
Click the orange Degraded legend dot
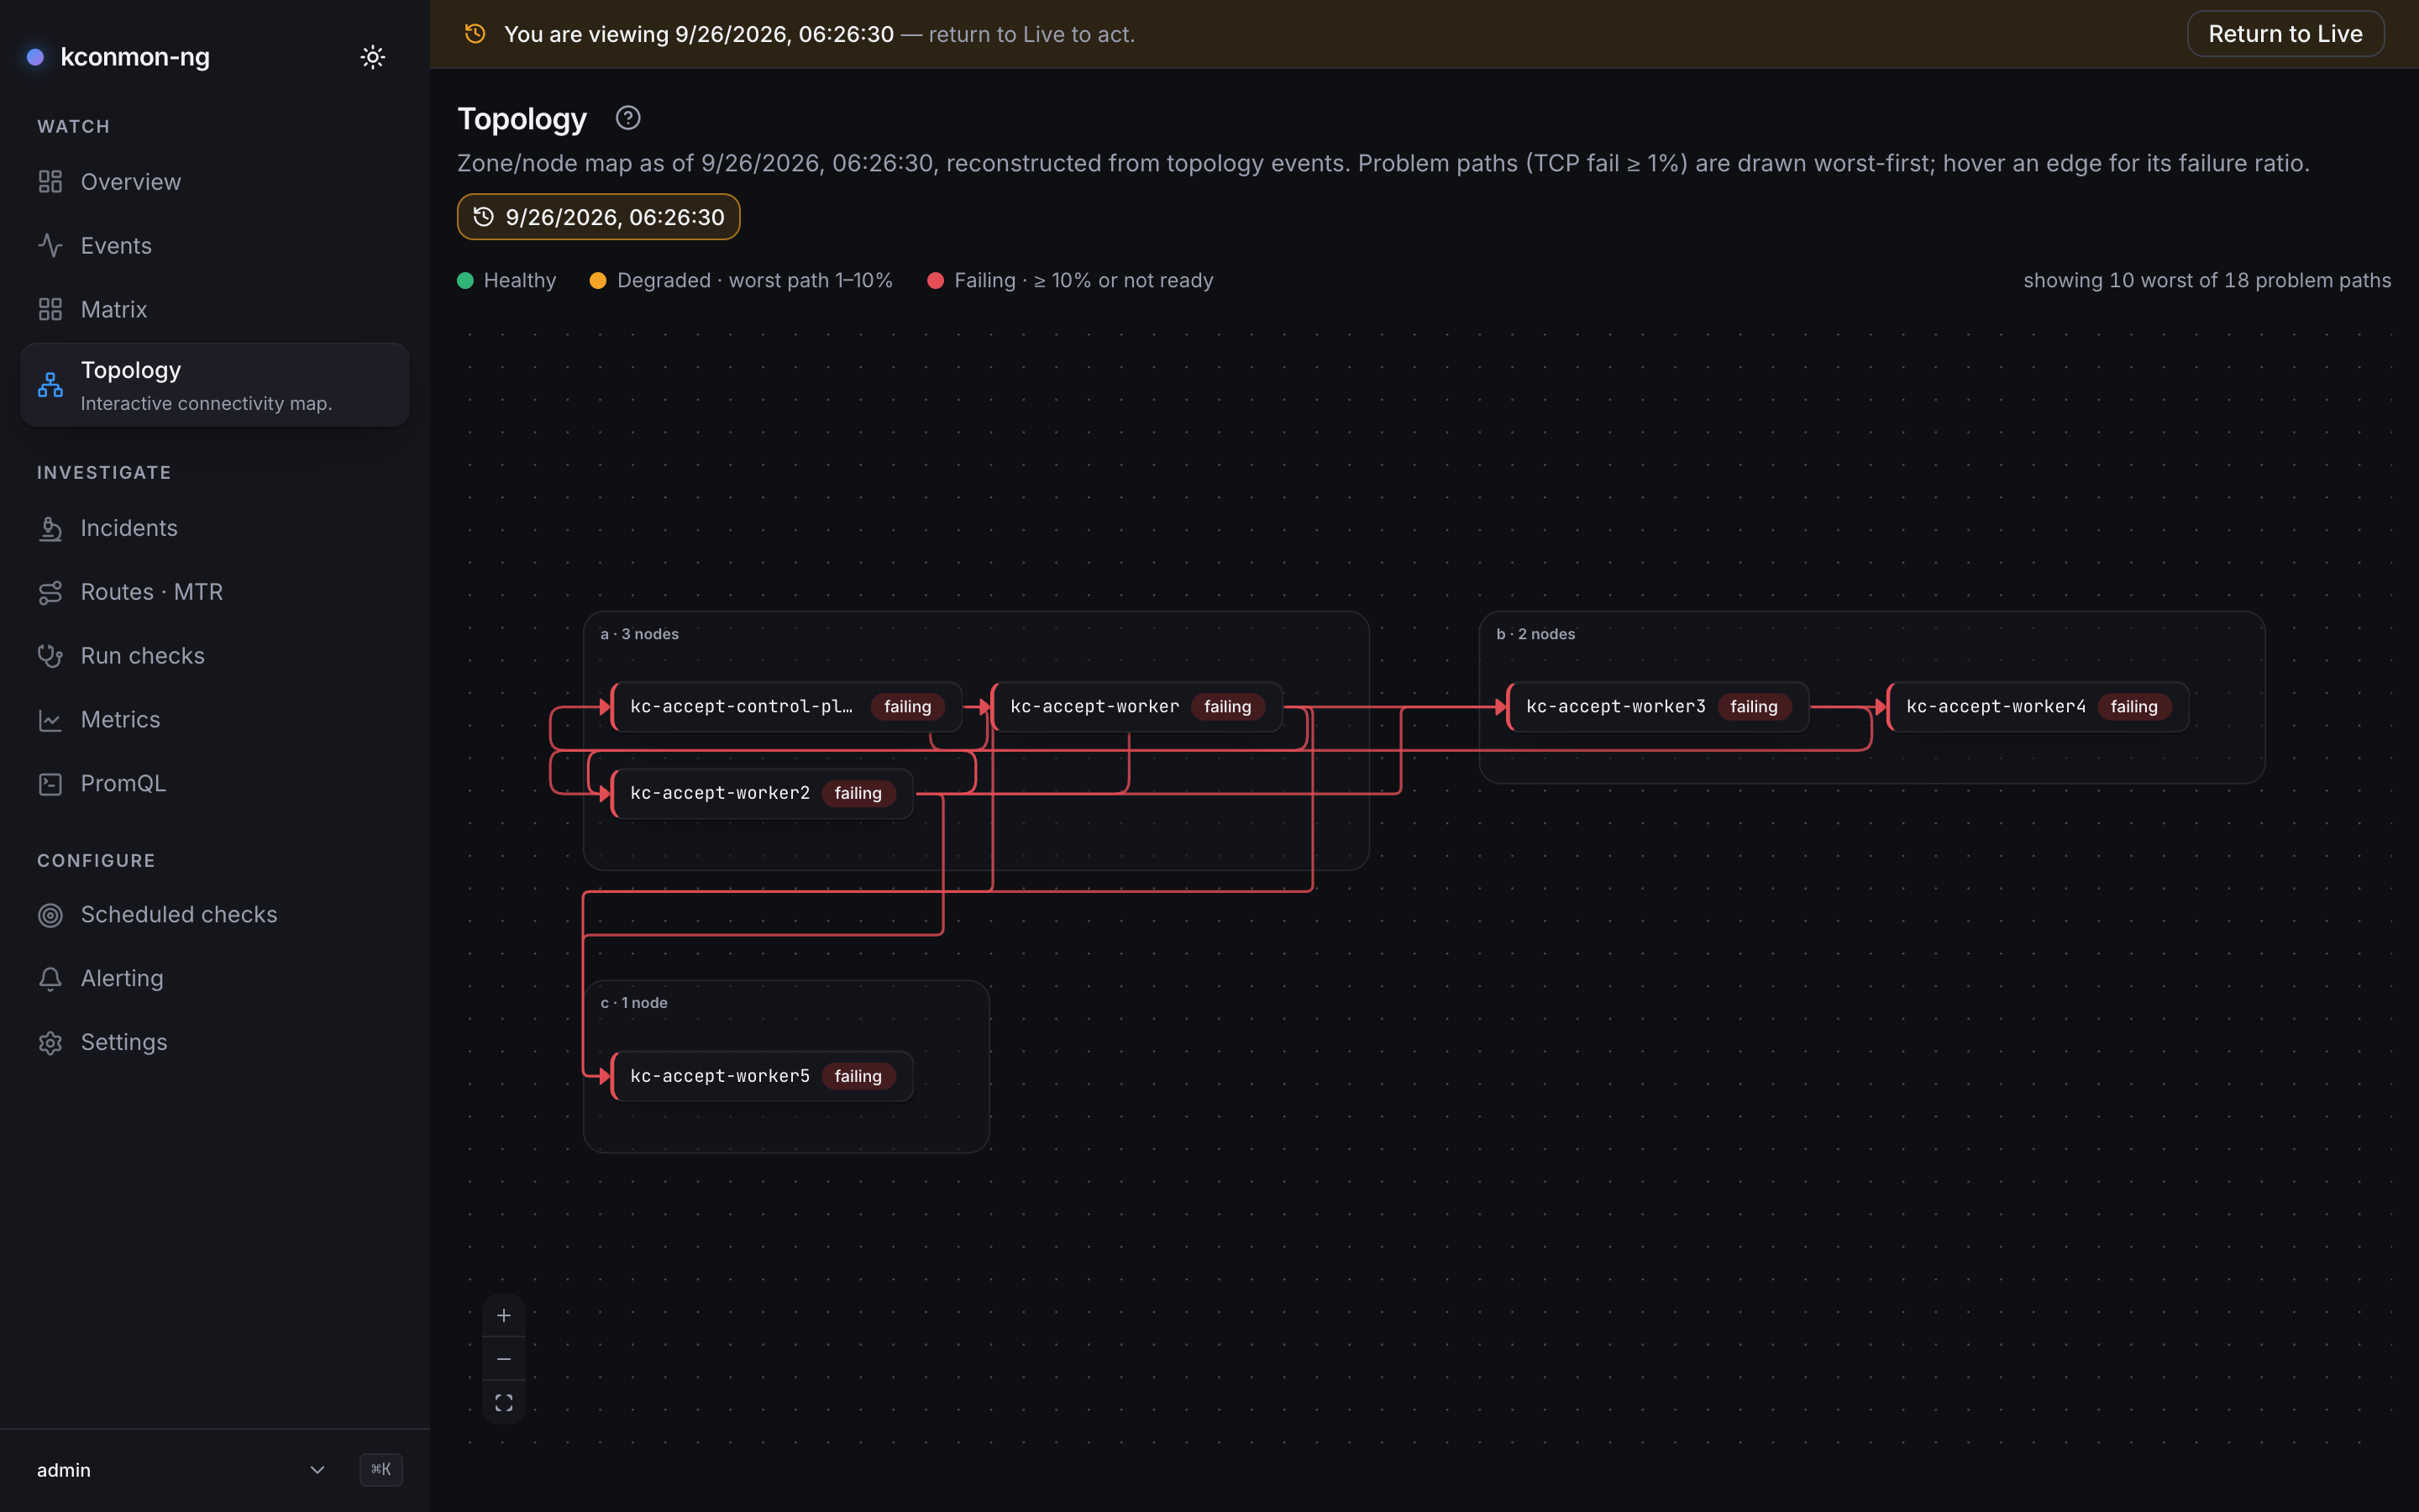(x=598, y=281)
